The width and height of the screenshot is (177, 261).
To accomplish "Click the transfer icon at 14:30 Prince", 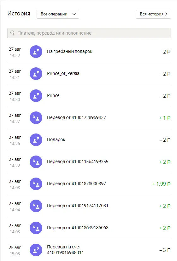I will pyautogui.click(x=36, y=96).
